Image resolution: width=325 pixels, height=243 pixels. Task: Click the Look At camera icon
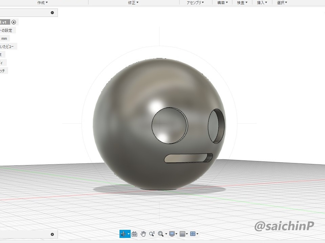click(134, 234)
